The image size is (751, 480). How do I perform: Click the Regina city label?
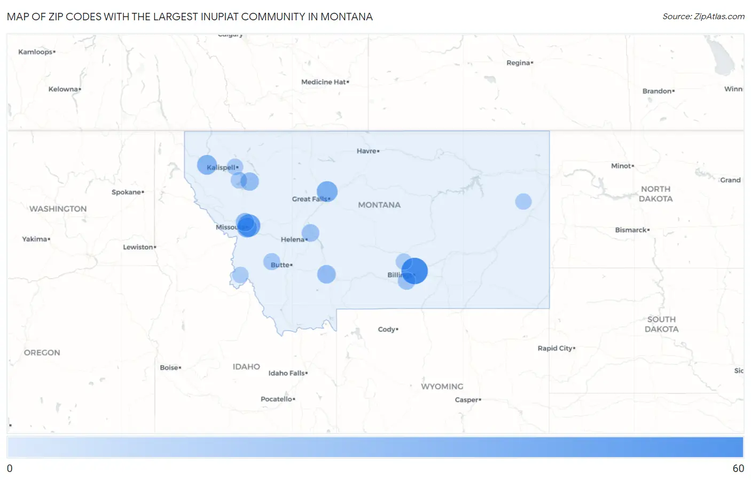(520, 63)
